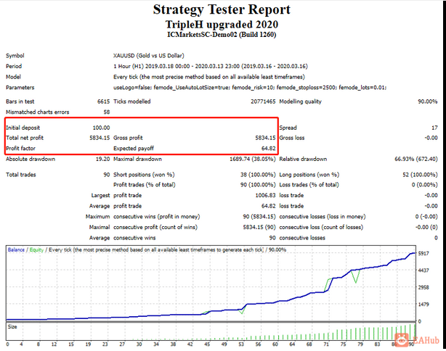Click the mismatched errors value "58"
Viewport: 446px width, 351px height.
(107, 112)
